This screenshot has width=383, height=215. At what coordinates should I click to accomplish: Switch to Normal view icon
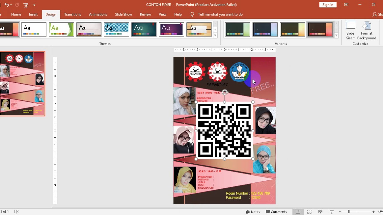(298, 212)
